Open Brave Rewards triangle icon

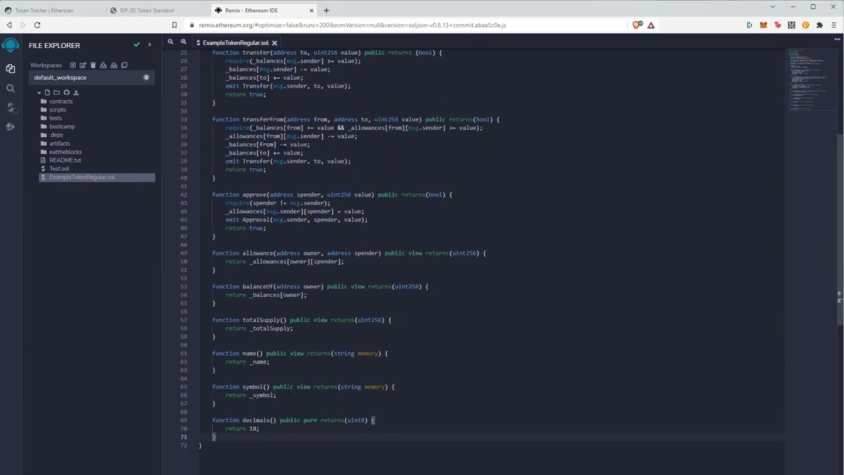pyautogui.click(x=651, y=25)
